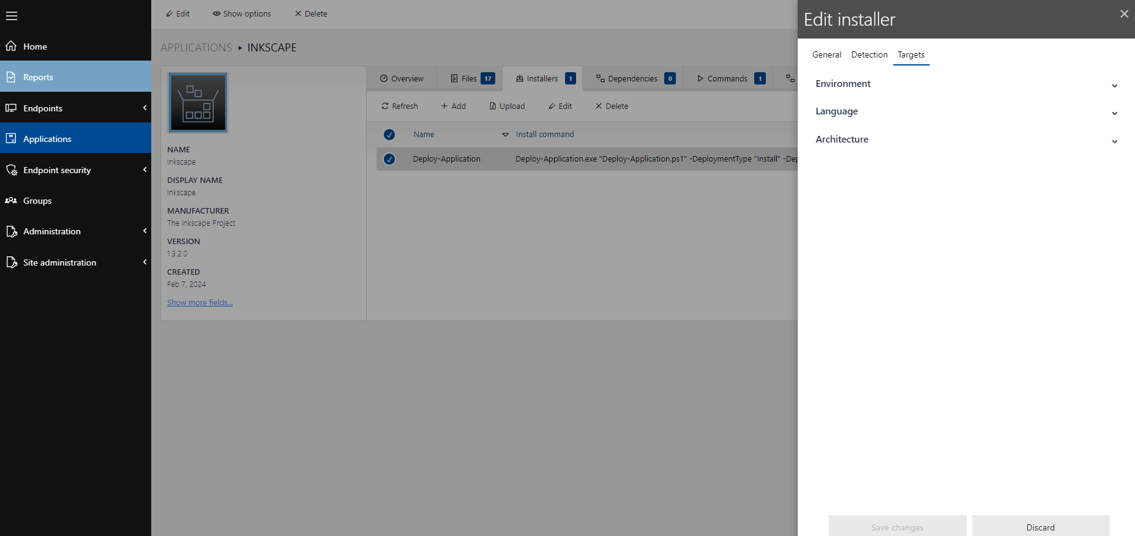Click the installers Edit pencil icon
Screen dimensions: 1135x536
click(x=552, y=106)
